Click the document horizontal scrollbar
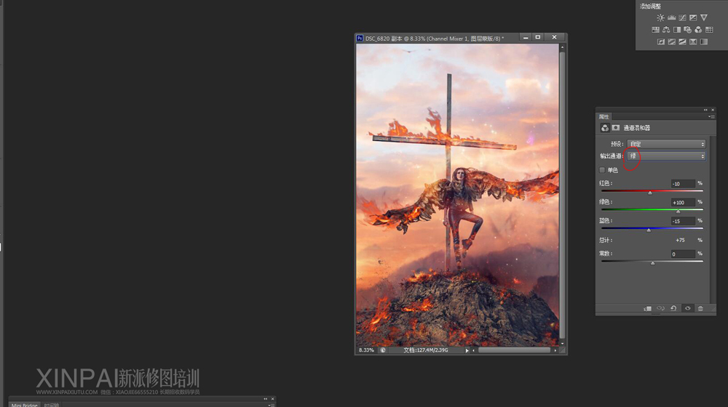This screenshot has height=407, width=728. 515,350
